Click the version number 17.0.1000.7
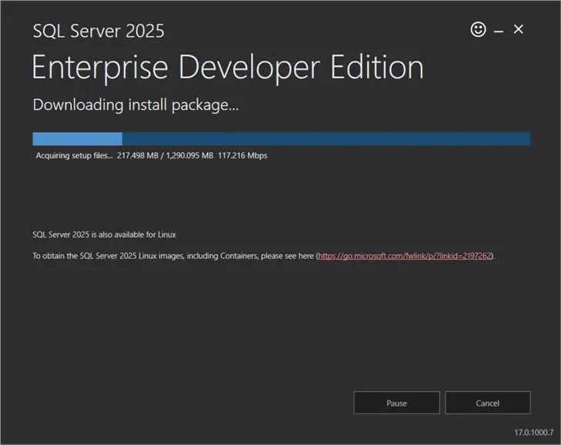Image resolution: width=561 pixels, height=445 pixels. click(x=533, y=433)
